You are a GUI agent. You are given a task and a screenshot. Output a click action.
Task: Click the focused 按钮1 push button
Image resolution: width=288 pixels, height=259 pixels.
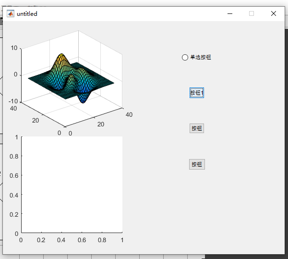click(197, 93)
